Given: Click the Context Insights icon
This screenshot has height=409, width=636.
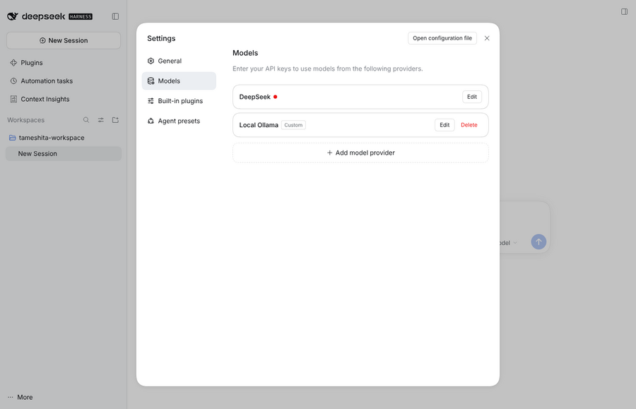Looking at the screenshot, I should pyautogui.click(x=13, y=100).
